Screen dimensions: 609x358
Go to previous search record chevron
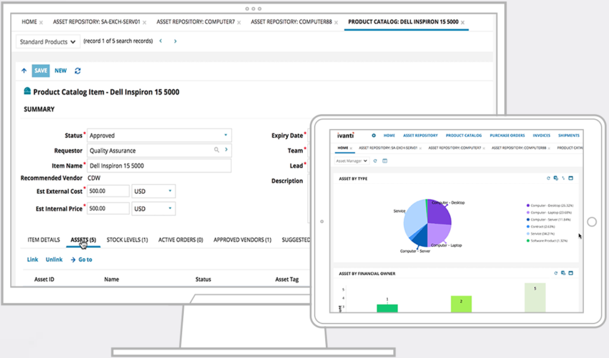coord(161,41)
